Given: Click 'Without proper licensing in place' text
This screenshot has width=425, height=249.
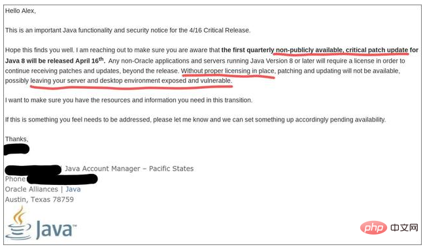Looking at the screenshot, I should [x=228, y=71].
